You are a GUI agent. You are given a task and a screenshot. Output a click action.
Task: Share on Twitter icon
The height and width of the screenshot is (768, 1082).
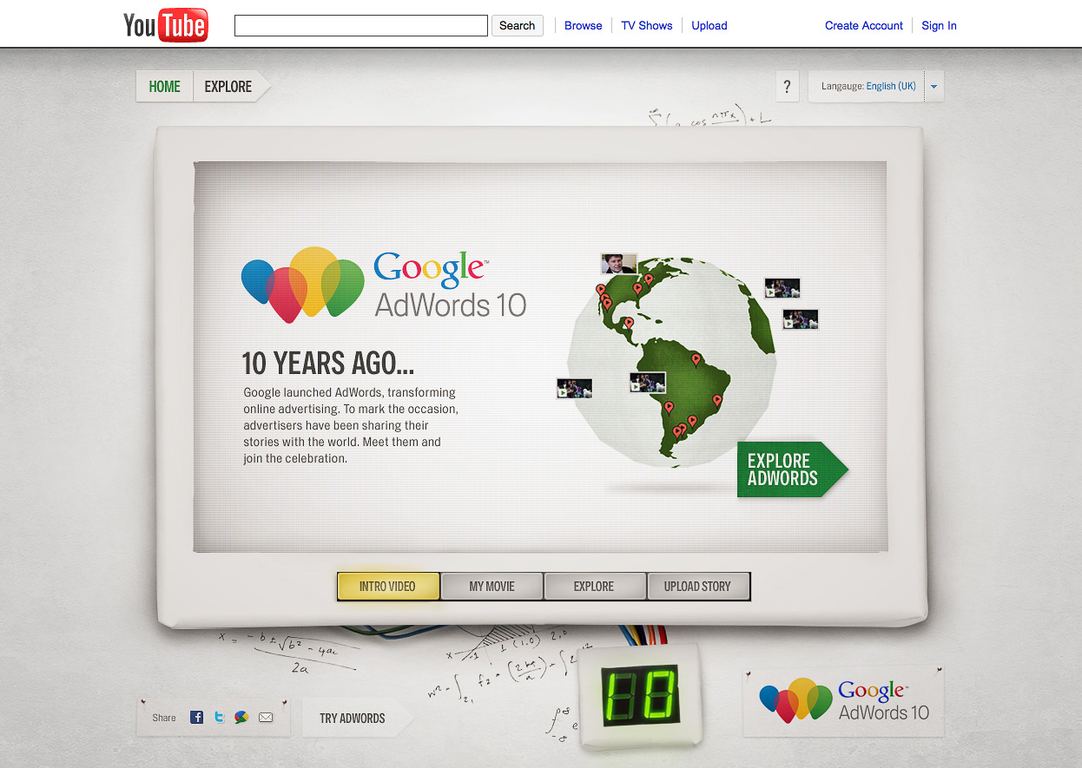click(220, 717)
